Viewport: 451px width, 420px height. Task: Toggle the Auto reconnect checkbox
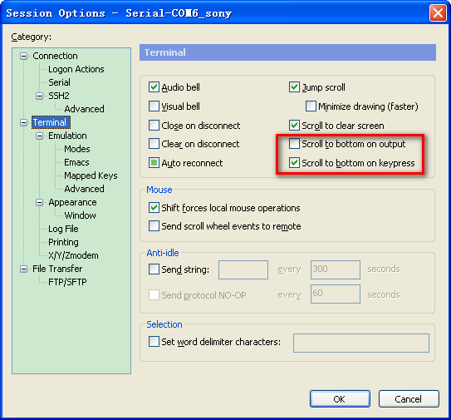click(154, 163)
